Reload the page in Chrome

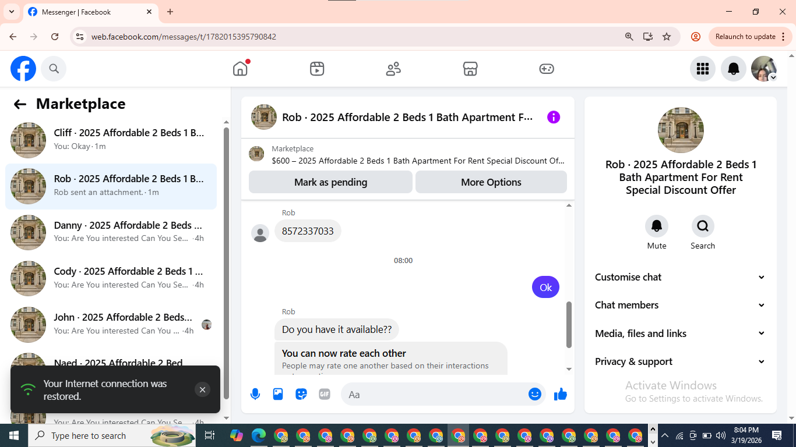(55, 37)
